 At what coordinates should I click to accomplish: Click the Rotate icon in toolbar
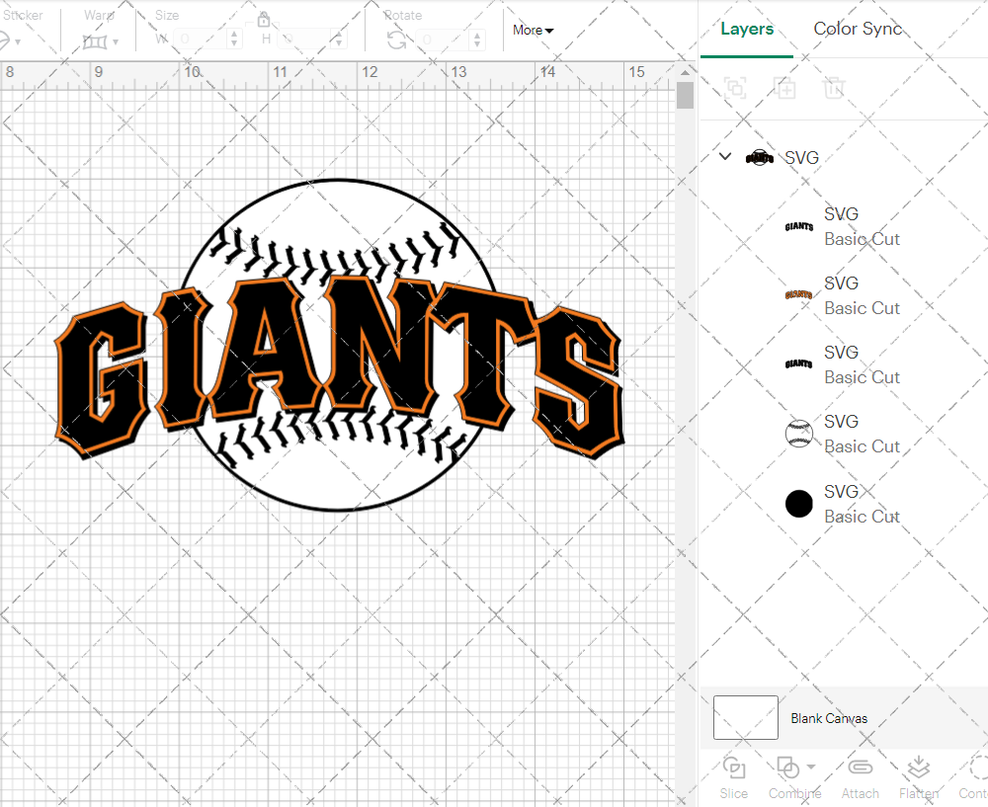tap(396, 40)
